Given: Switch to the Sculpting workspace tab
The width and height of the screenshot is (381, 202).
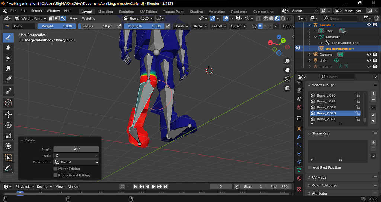Looking at the screenshot, I should tap(127, 12).
